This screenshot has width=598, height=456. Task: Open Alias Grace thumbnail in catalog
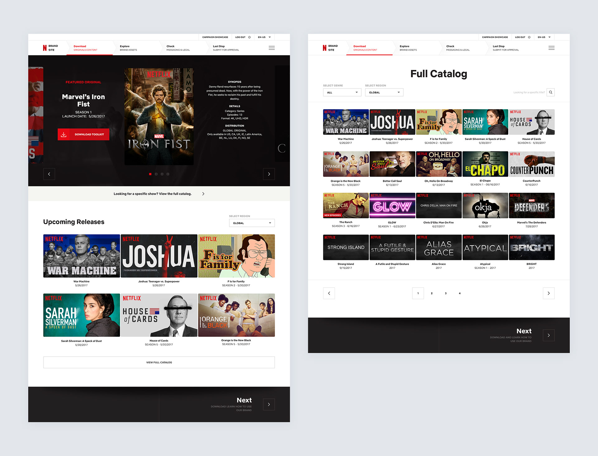pyautogui.click(x=439, y=247)
